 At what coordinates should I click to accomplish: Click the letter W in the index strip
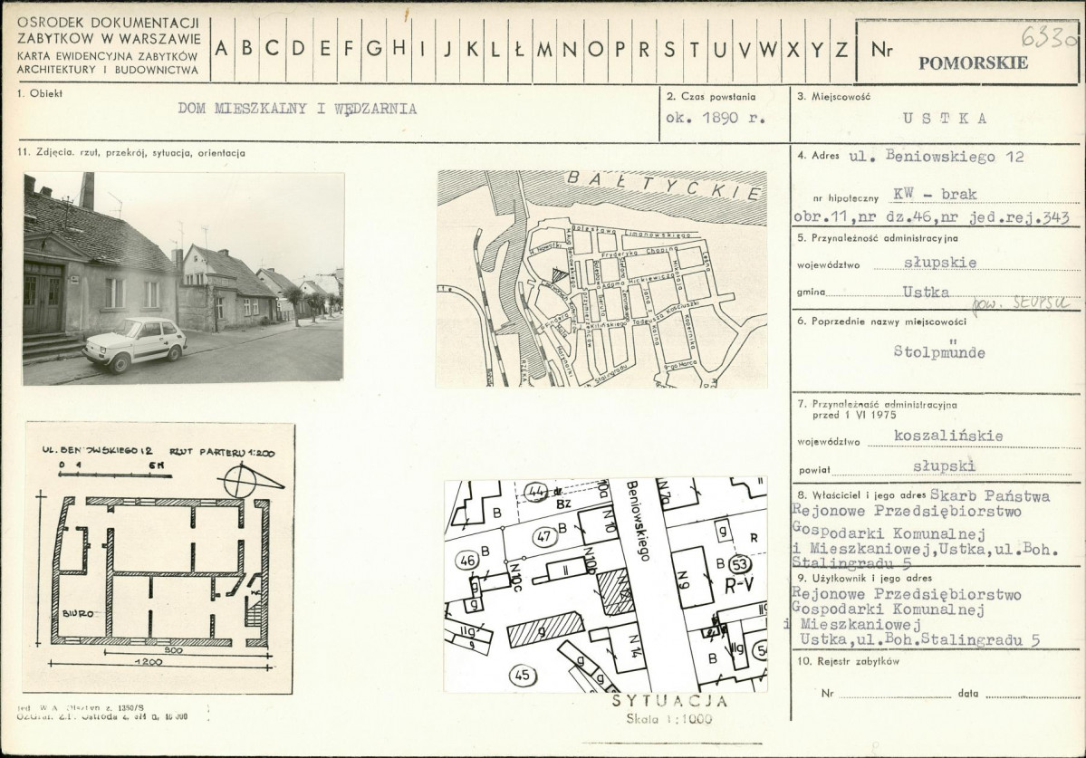(x=767, y=49)
